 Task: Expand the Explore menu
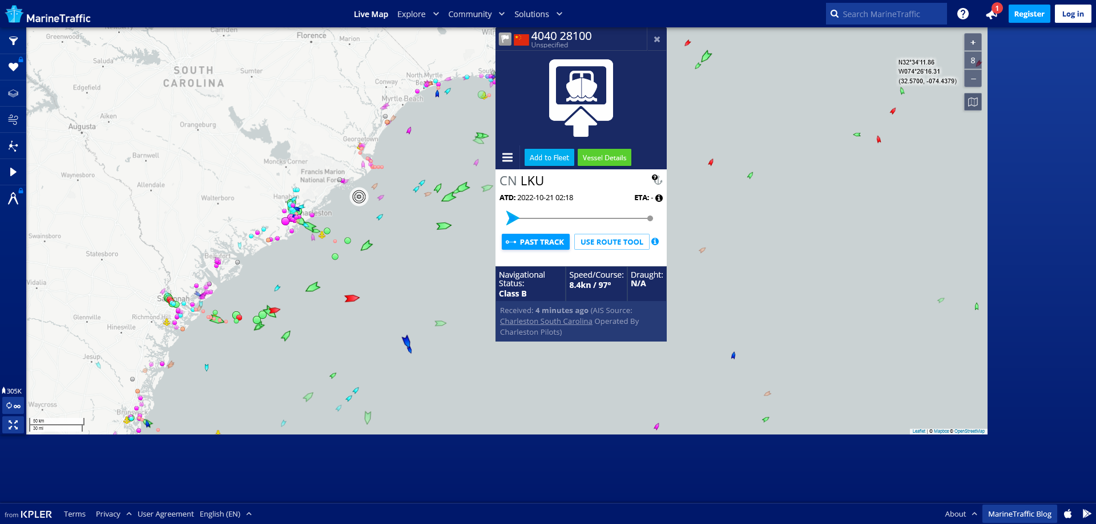[418, 14]
